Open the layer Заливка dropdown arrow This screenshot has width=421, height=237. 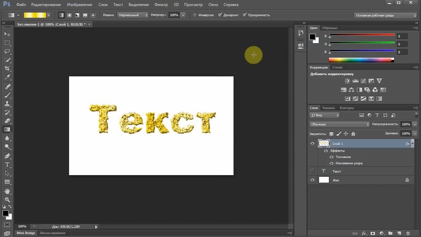415,134
